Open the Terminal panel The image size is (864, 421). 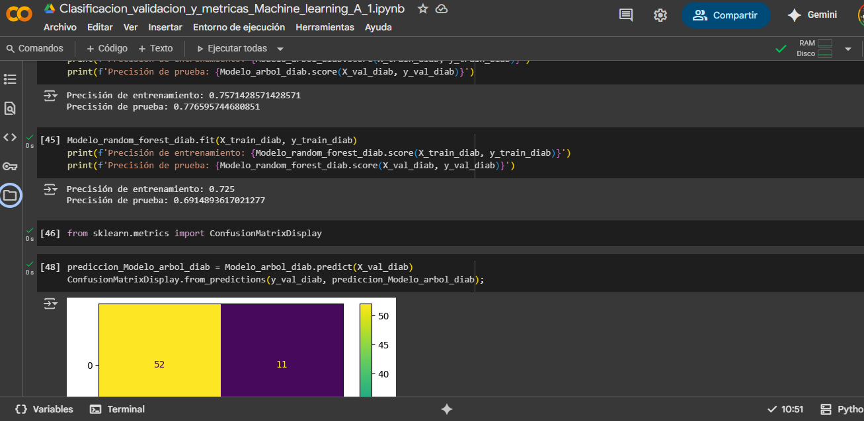[x=117, y=409]
